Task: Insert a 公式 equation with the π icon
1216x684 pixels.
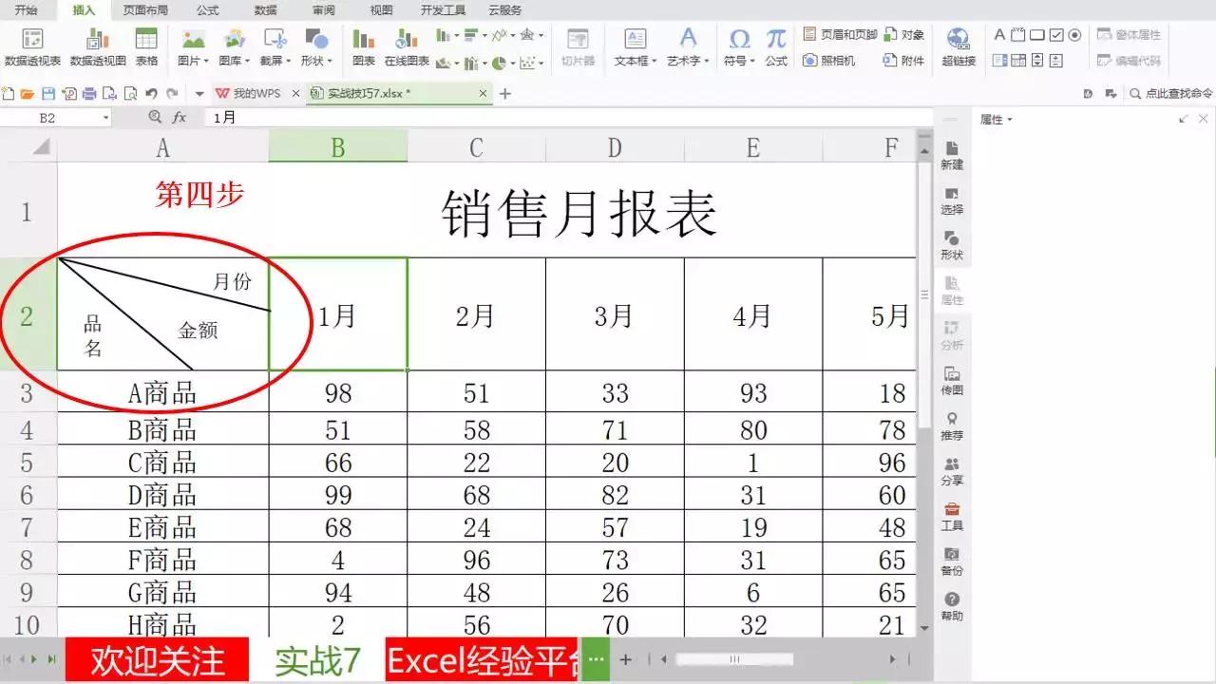Action: (x=775, y=46)
